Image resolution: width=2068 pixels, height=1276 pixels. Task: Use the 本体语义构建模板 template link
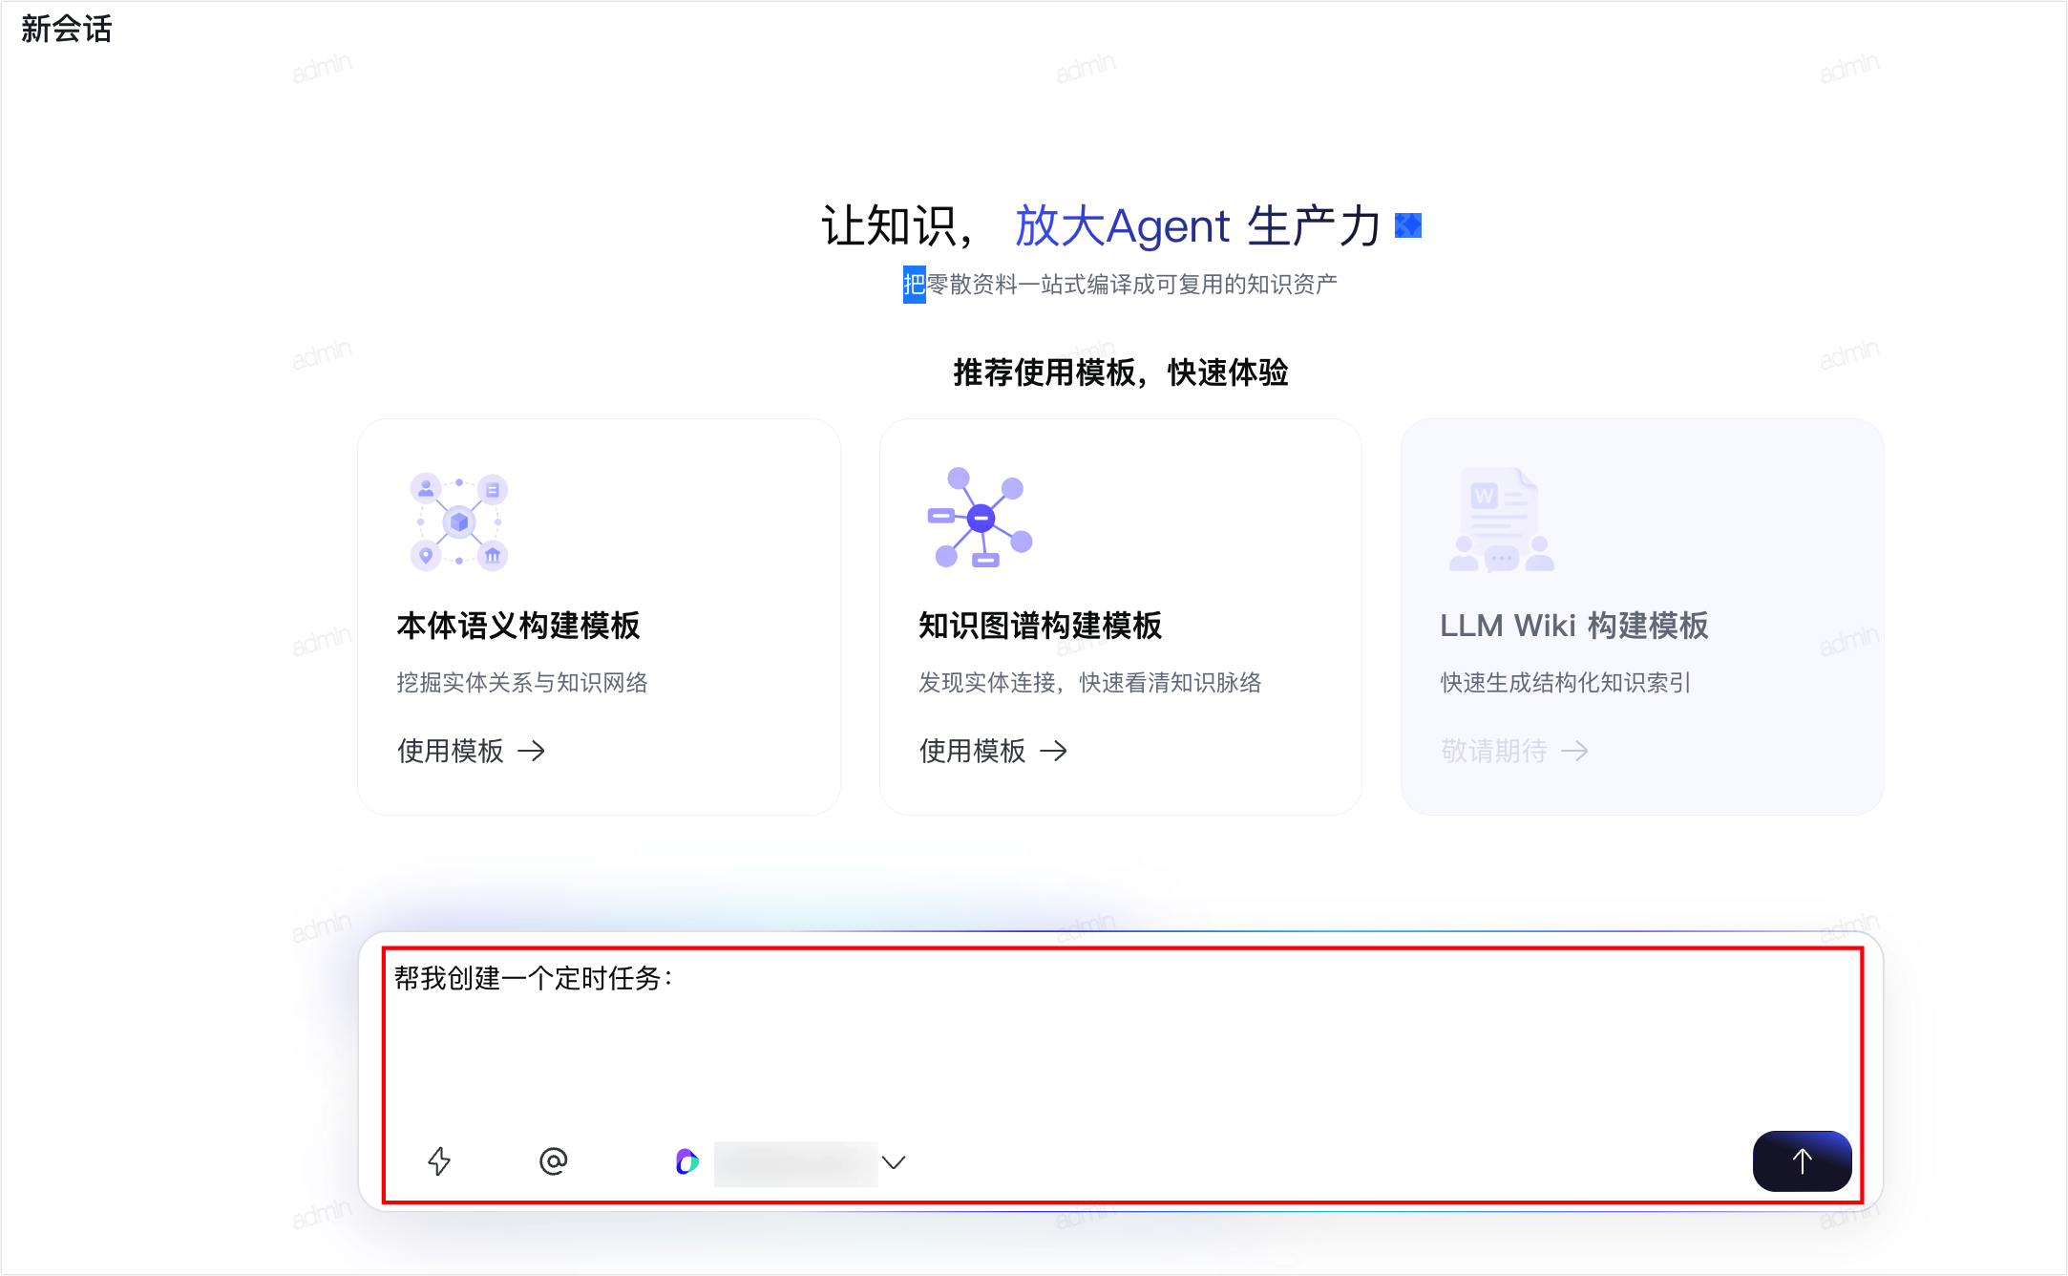pos(471,751)
